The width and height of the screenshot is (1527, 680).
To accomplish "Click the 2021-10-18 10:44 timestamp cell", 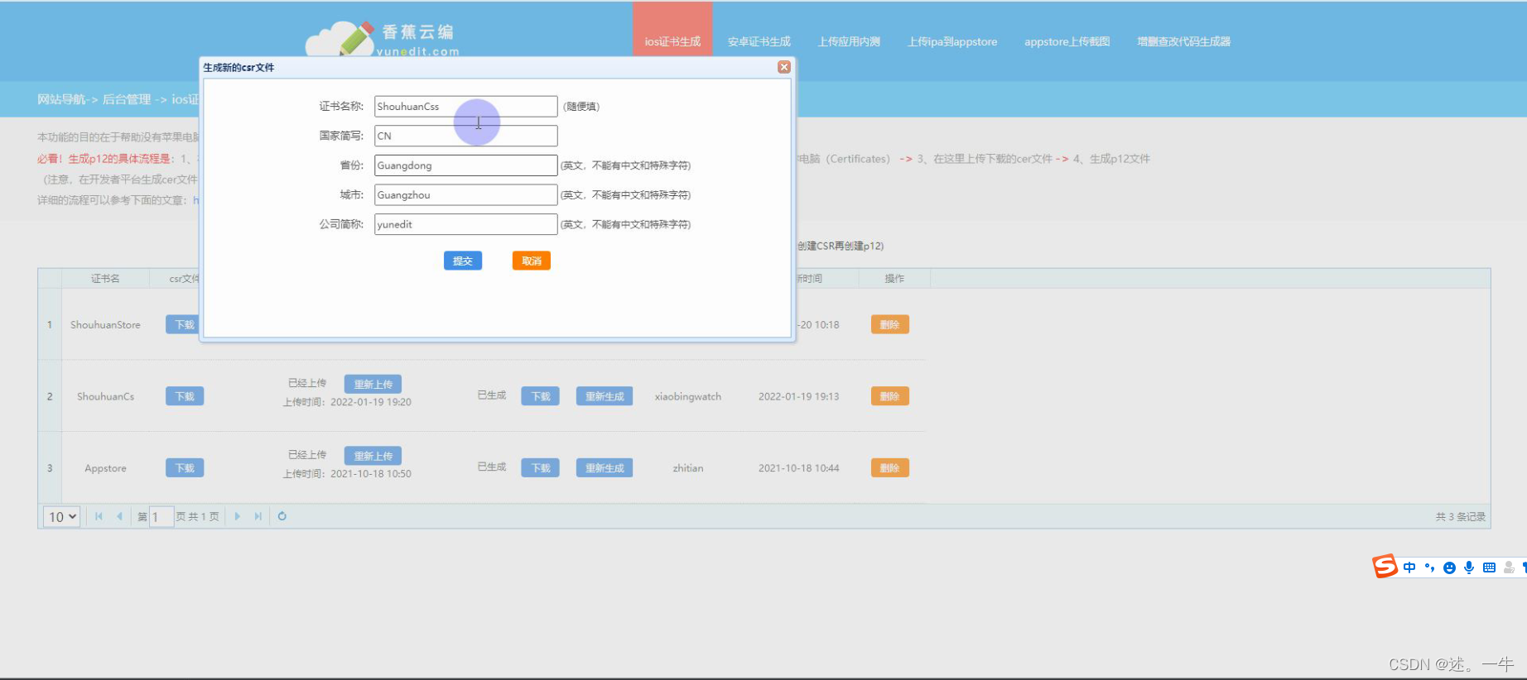I will point(798,468).
